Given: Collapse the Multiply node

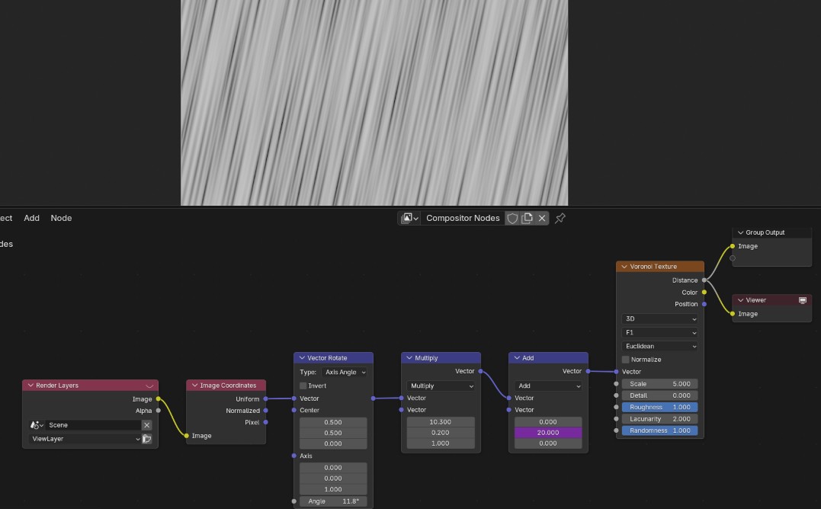Looking at the screenshot, I should coord(409,358).
